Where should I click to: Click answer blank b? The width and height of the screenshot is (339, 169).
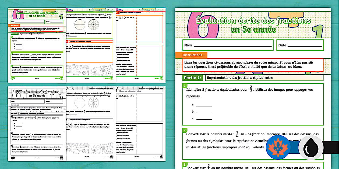pyautogui.click(x=204, y=112)
